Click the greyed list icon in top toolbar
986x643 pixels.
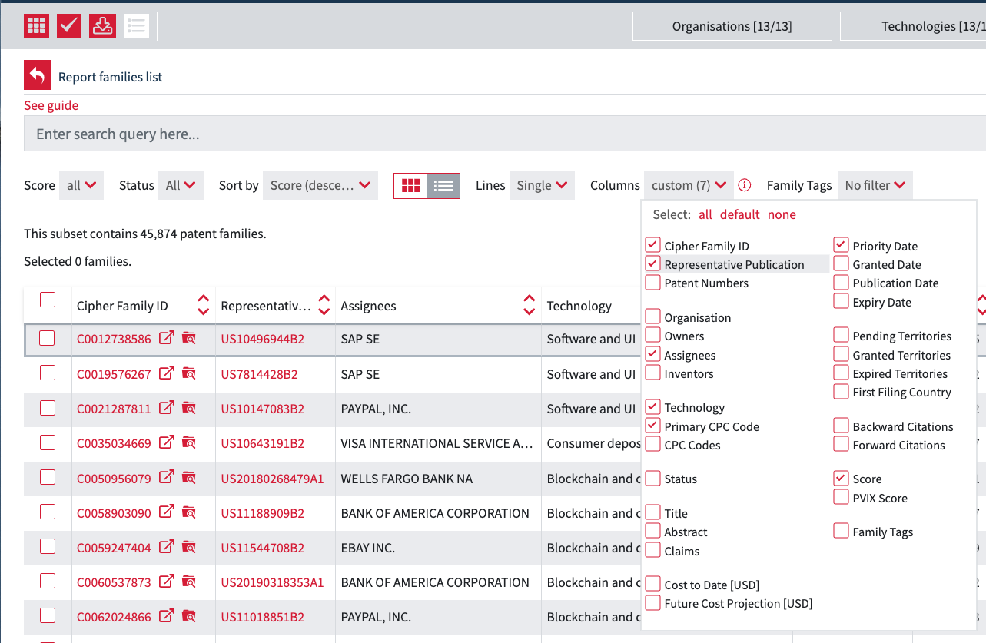[136, 26]
